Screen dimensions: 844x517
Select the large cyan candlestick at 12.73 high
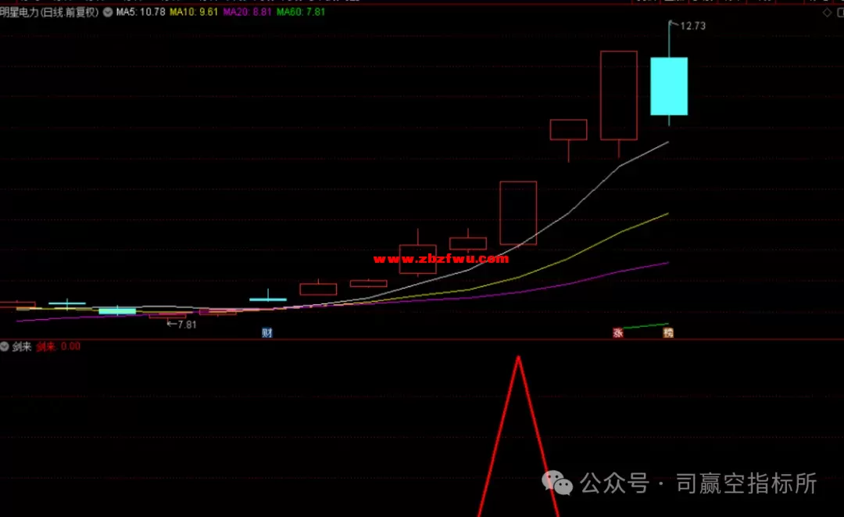[669, 86]
